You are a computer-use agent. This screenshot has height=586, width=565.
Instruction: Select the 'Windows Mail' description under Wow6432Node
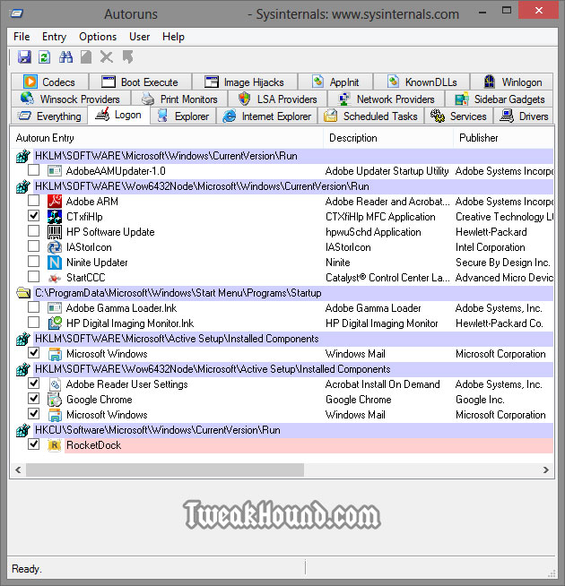[x=355, y=415]
